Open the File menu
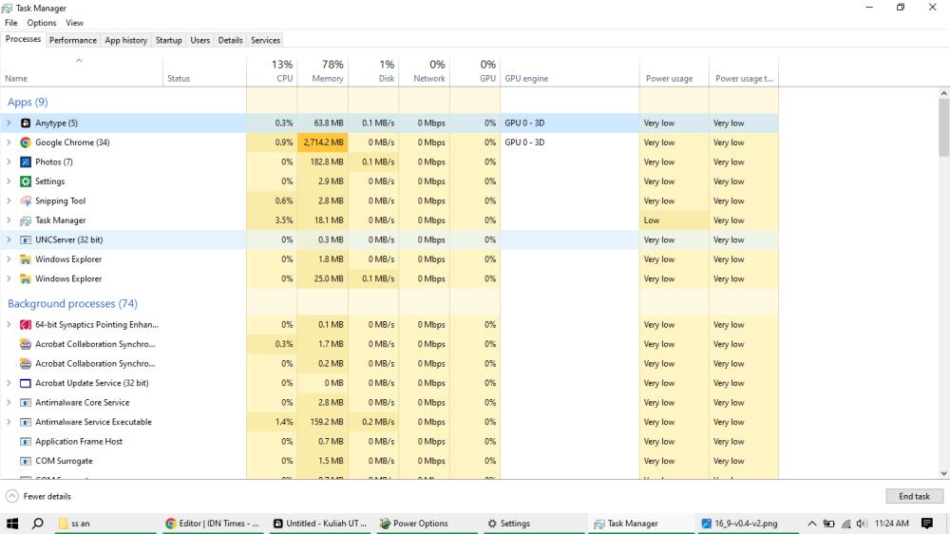Image resolution: width=950 pixels, height=534 pixels. point(10,23)
